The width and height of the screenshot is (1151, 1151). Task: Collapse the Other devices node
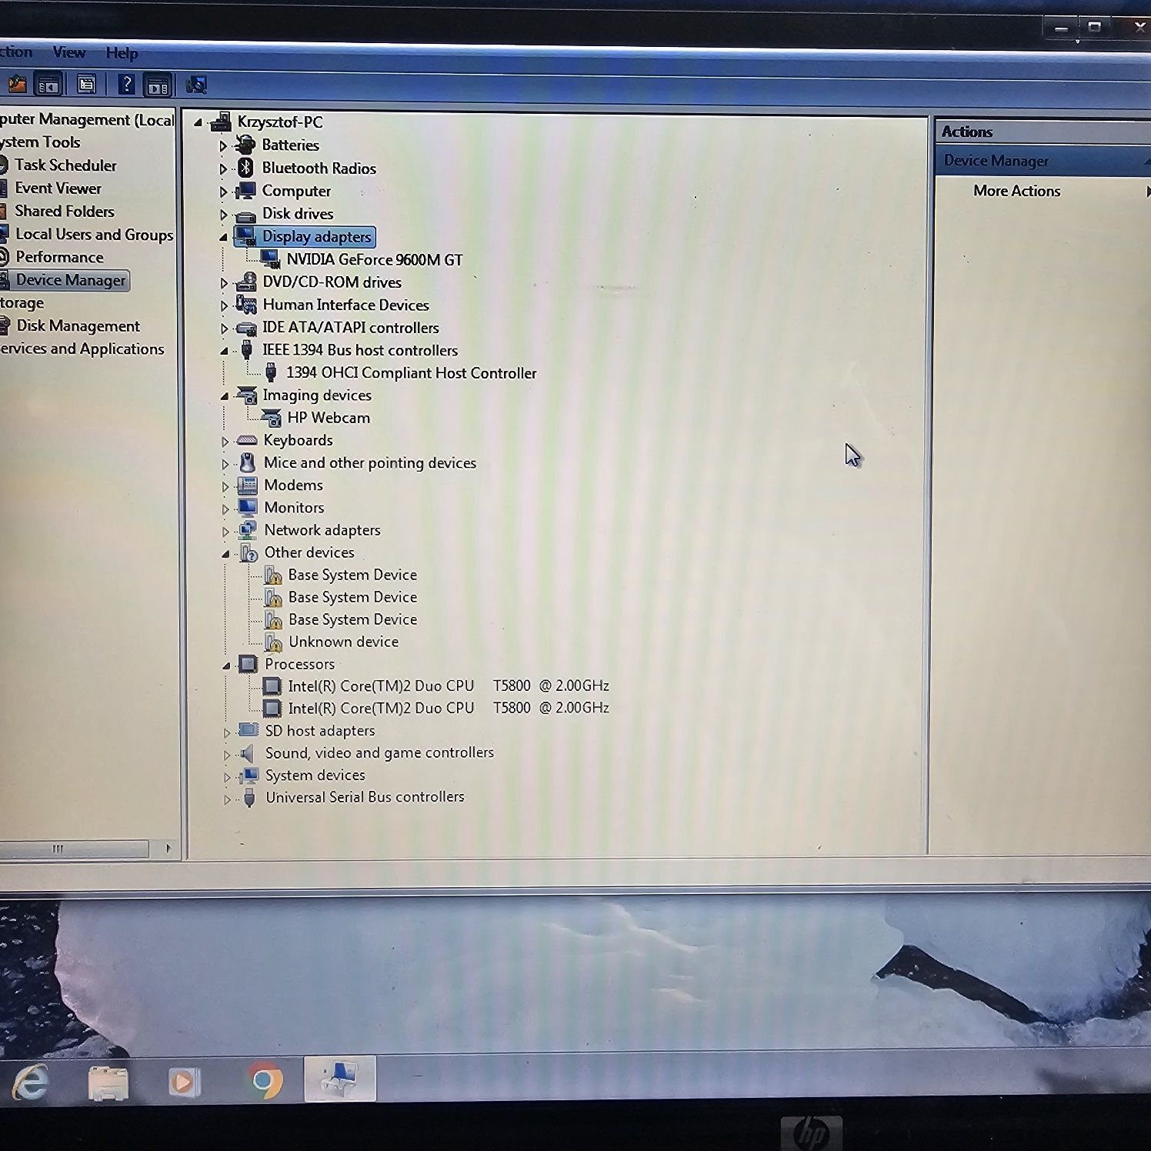click(225, 554)
